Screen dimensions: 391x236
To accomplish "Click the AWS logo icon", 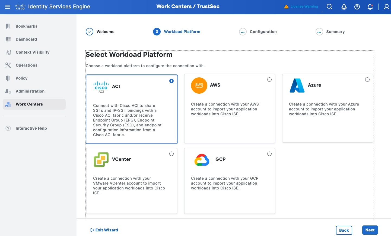I will coord(199,86).
